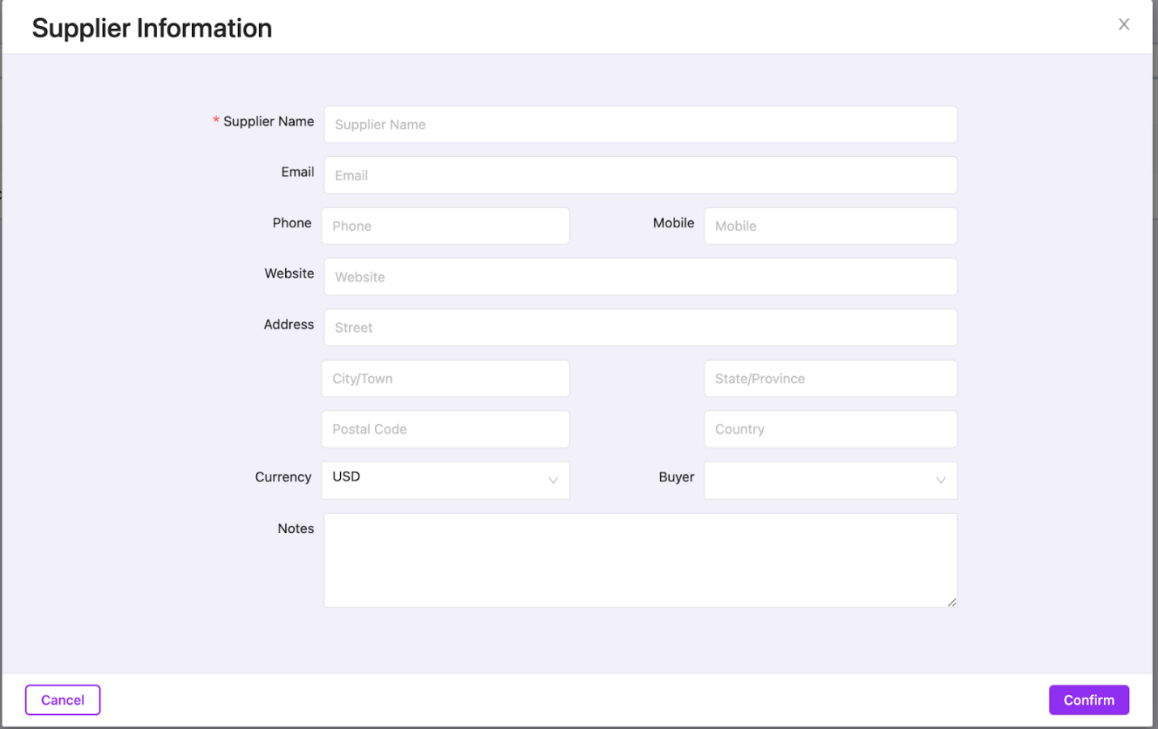Click the Postal Code field
Viewport: 1158px width, 729px height.
[x=445, y=429]
